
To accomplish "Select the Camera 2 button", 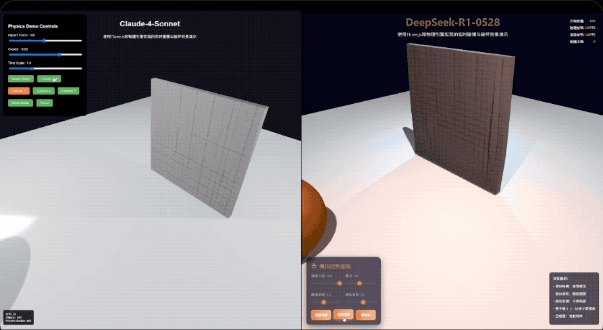I will tap(43, 91).
